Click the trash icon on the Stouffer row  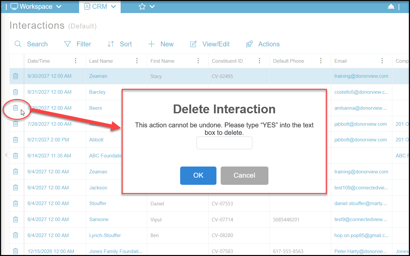15,203
